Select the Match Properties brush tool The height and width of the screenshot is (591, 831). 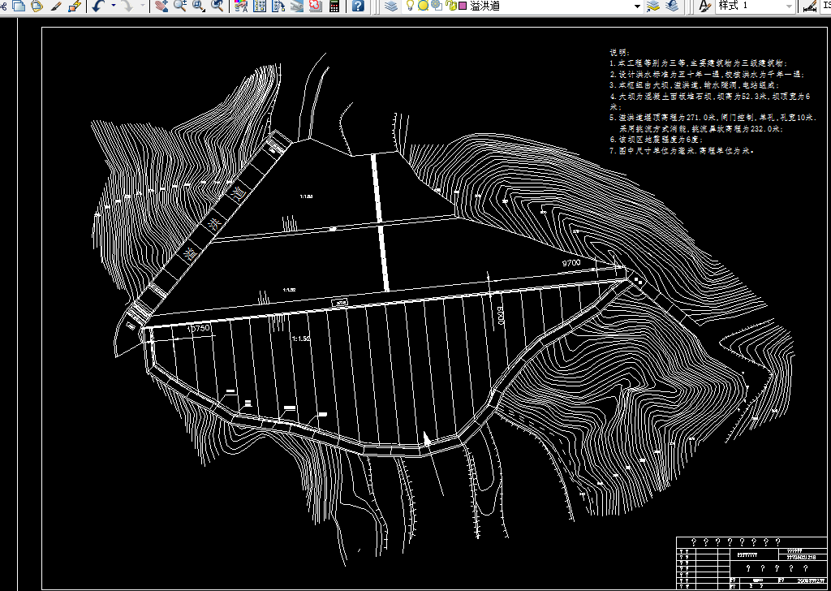click(x=56, y=6)
